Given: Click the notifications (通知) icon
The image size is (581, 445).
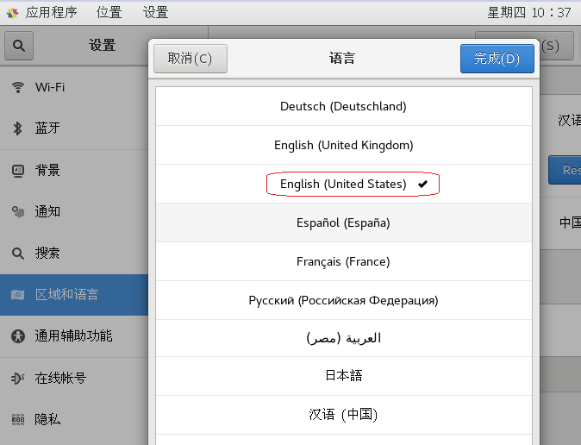Looking at the screenshot, I should [18, 212].
